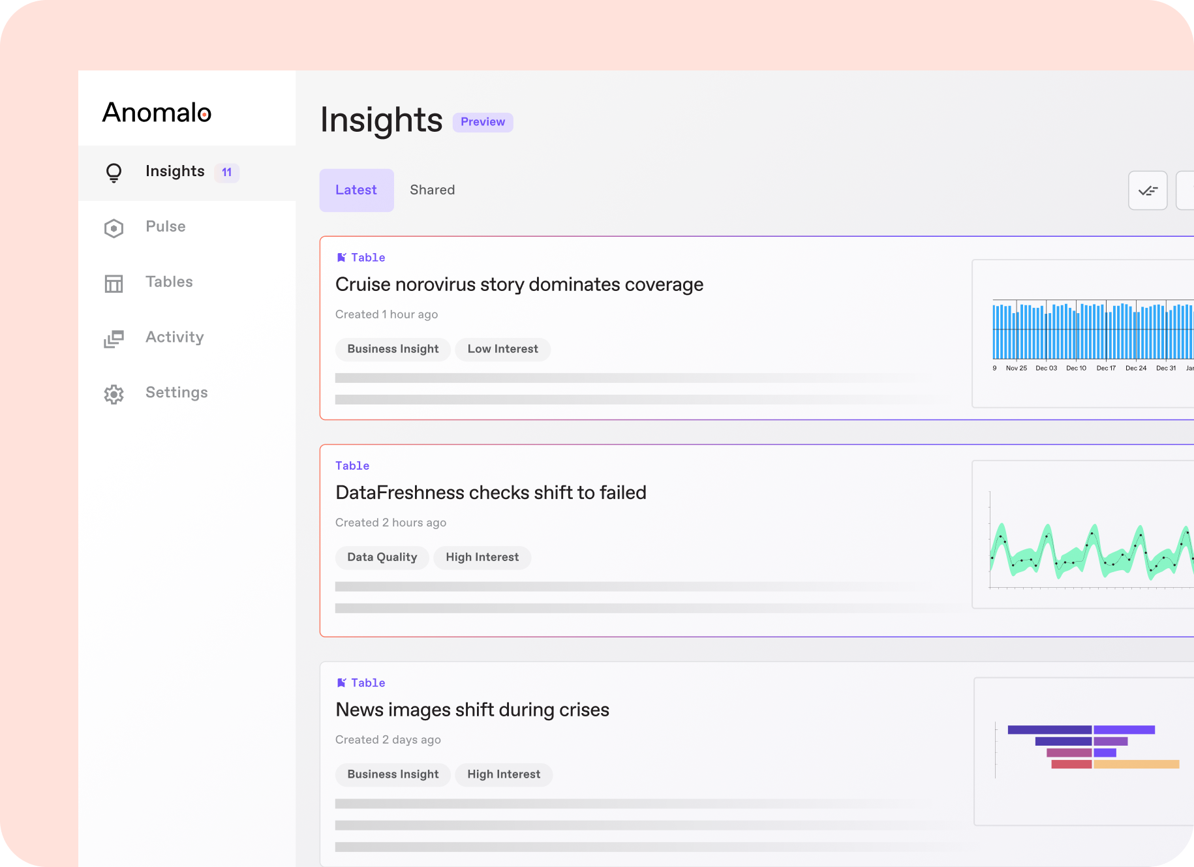This screenshot has height=867, width=1194.
Task: Click the Insights count badge showing 11
Action: 227,173
